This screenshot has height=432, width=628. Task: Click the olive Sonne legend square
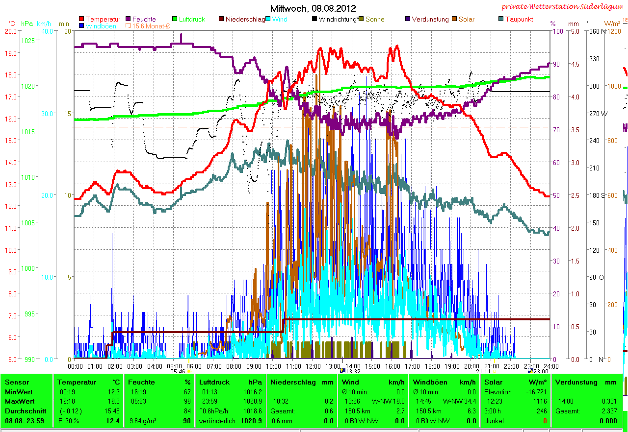pos(361,20)
